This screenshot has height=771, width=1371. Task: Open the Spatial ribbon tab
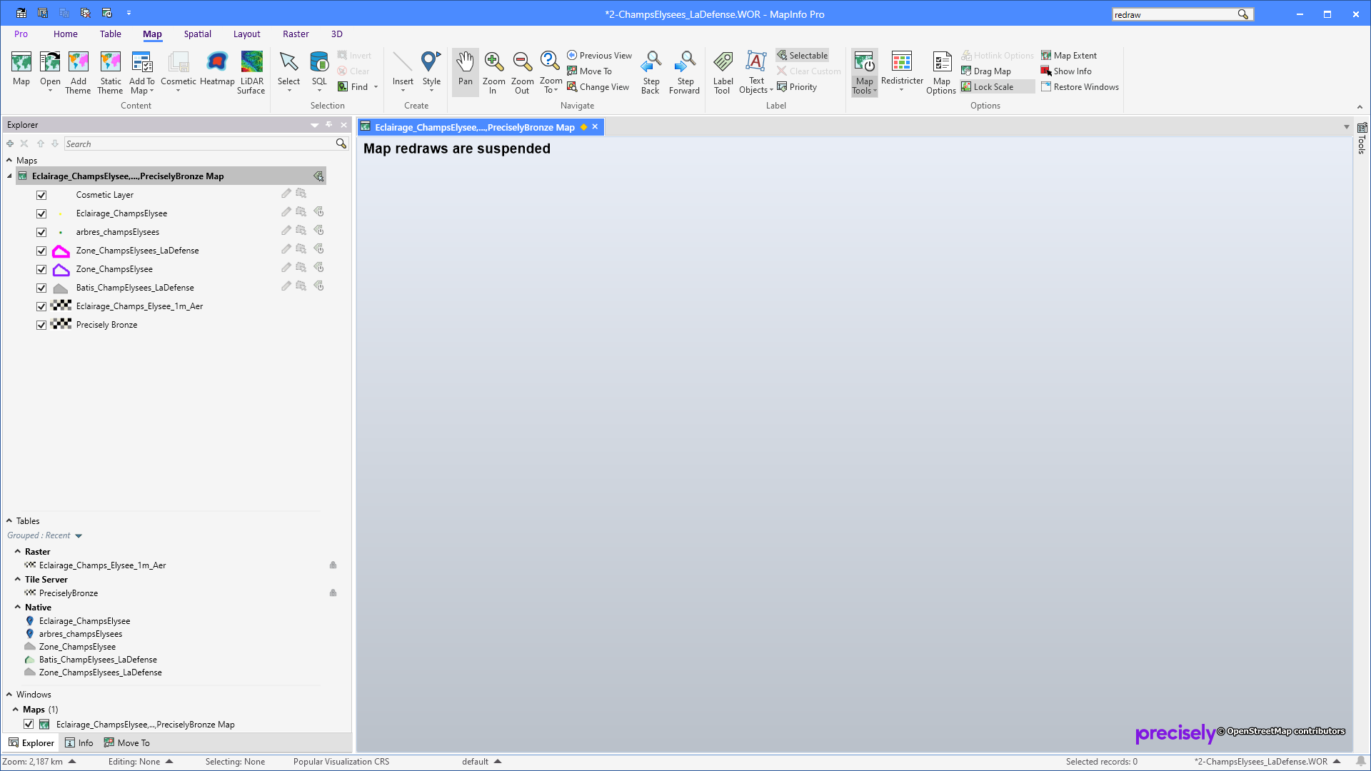click(198, 34)
